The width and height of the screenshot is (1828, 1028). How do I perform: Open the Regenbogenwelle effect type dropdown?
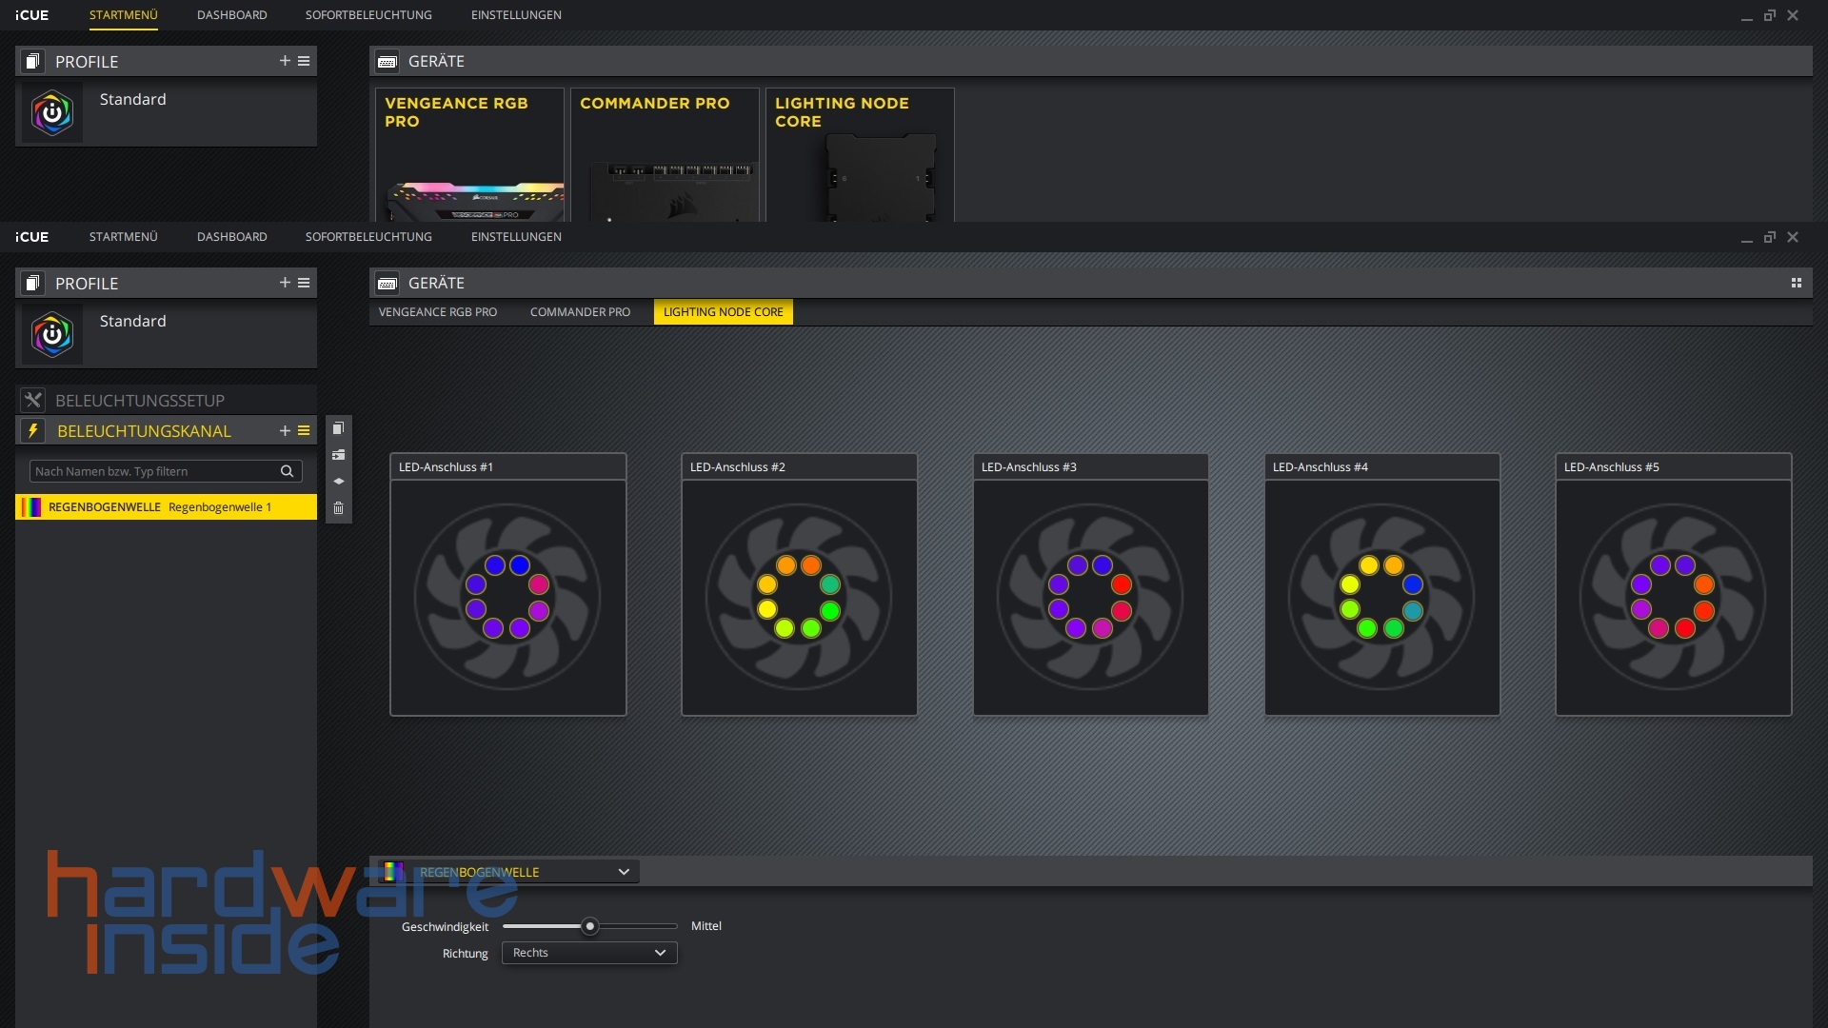(509, 872)
